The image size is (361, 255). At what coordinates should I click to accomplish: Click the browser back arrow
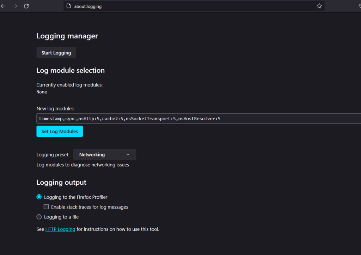(4, 6)
